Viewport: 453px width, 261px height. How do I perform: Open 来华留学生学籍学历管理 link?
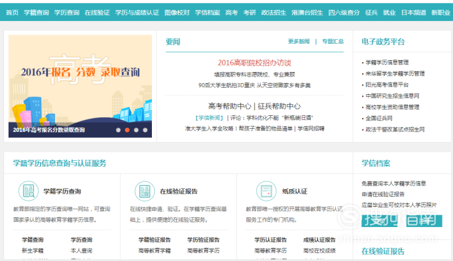pyautogui.click(x=395, y=74)
